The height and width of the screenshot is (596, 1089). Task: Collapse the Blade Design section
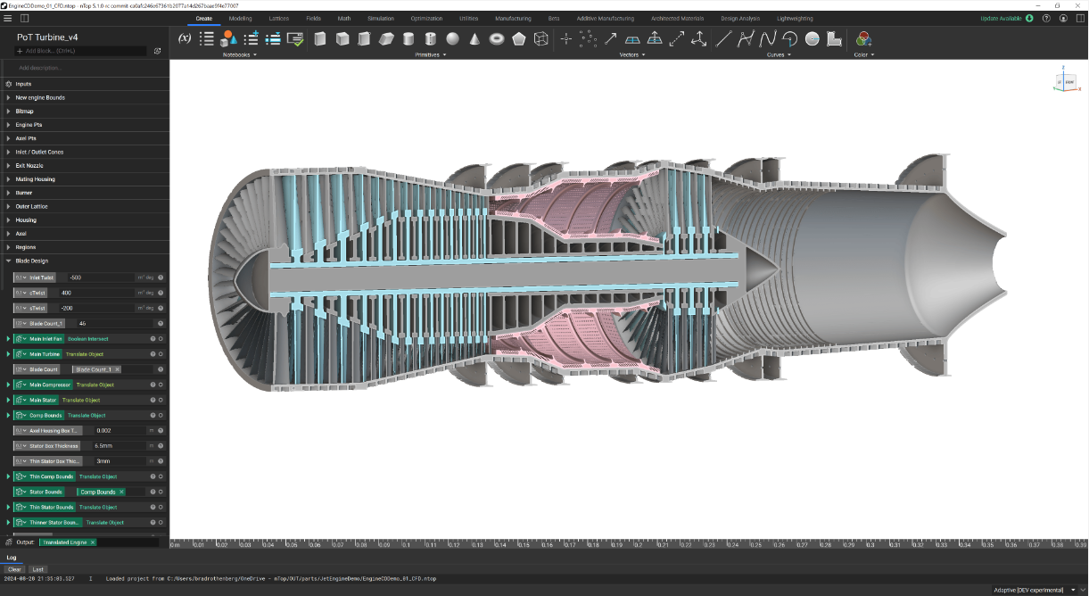pos(8,261)
